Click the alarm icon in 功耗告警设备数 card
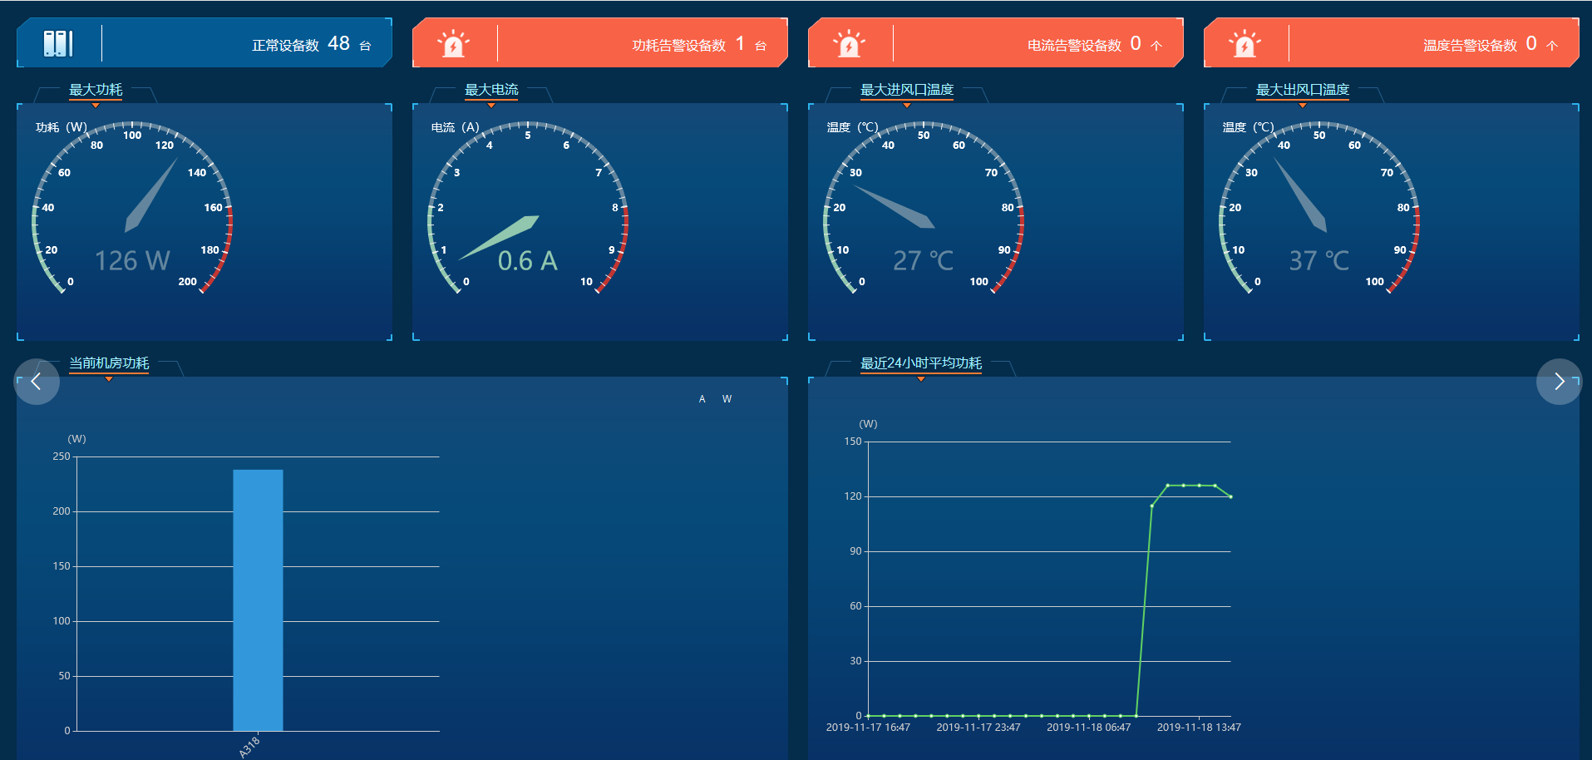The image size is (1592, 760). pos(453,43)
